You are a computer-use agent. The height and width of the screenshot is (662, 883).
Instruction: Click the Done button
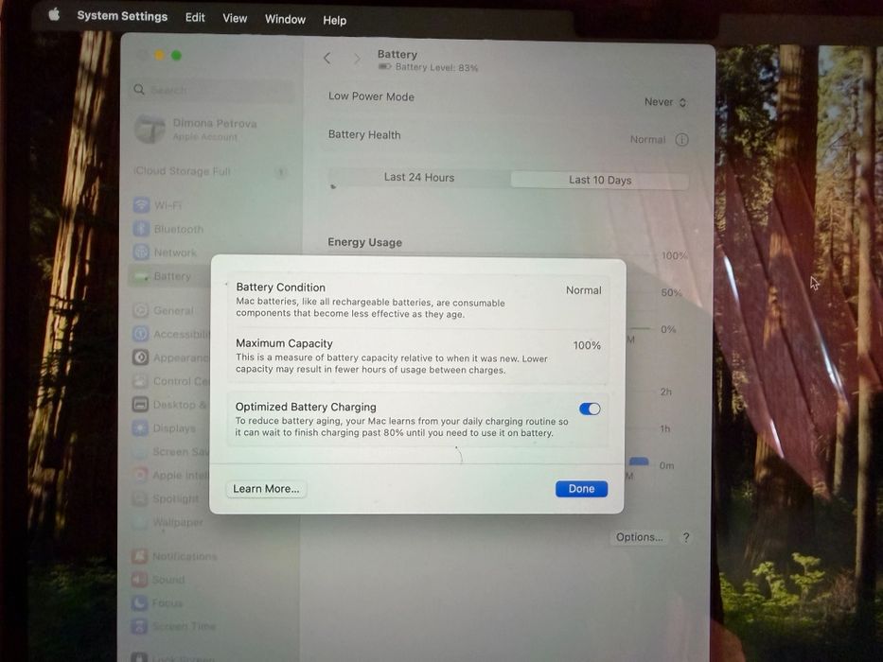[581, 489]
